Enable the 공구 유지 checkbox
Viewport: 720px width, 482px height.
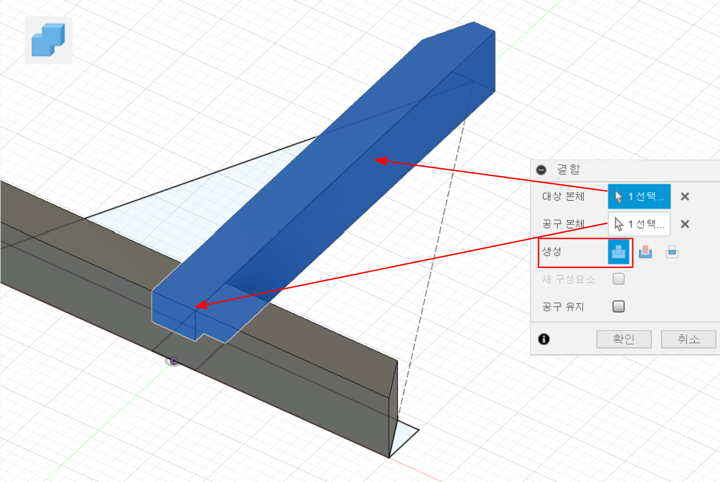tap(619, 306)
